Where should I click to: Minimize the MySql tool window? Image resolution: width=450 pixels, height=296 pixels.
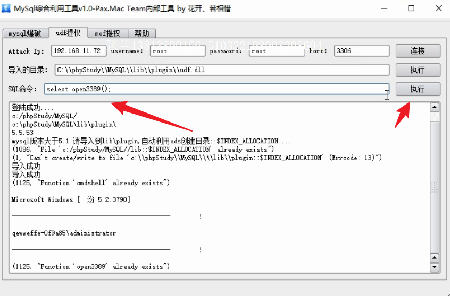click(384, 8)
